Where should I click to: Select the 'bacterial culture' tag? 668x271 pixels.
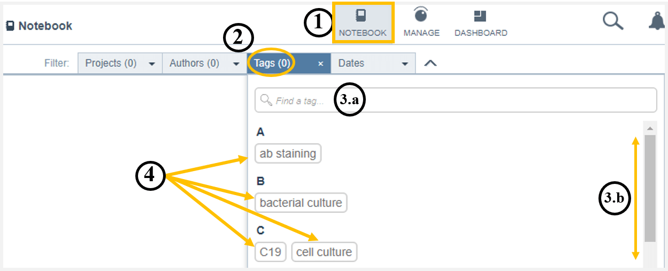click(301, 203)
